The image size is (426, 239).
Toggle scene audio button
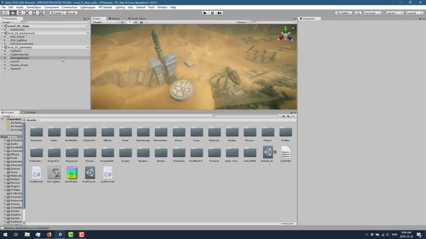pos(136,22)
